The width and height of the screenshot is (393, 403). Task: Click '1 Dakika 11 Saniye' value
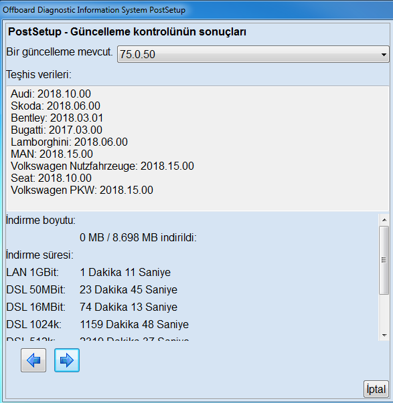(x=125, y=272)
